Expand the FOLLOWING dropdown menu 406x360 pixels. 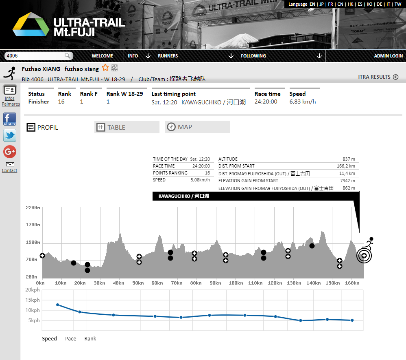281,56
